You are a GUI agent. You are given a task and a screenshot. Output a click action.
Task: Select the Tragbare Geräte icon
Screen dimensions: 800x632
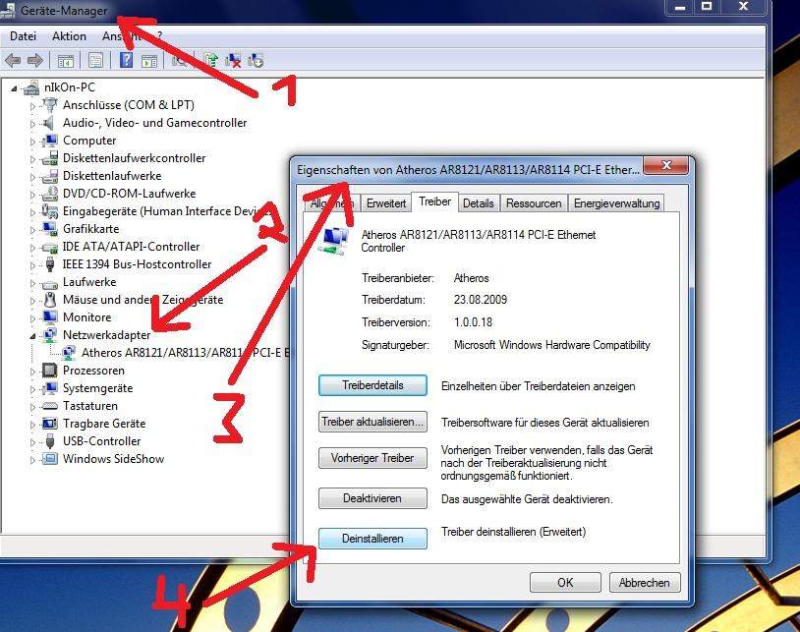49,424
